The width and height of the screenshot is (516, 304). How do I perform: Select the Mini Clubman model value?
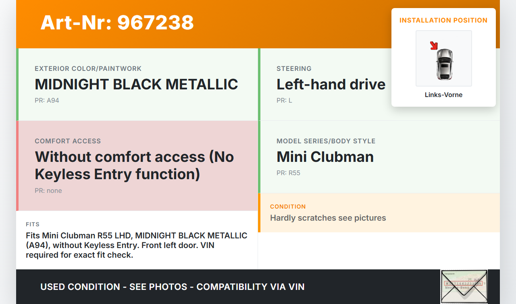(325, 157)
